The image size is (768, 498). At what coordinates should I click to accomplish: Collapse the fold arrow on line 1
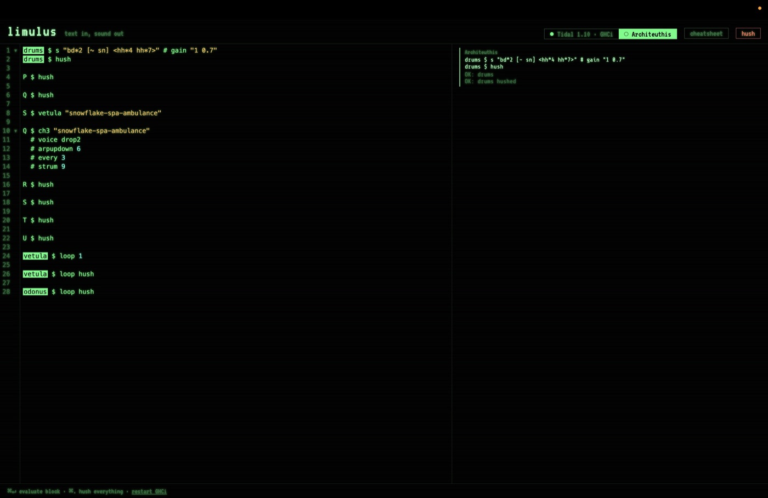coord(15,50)
